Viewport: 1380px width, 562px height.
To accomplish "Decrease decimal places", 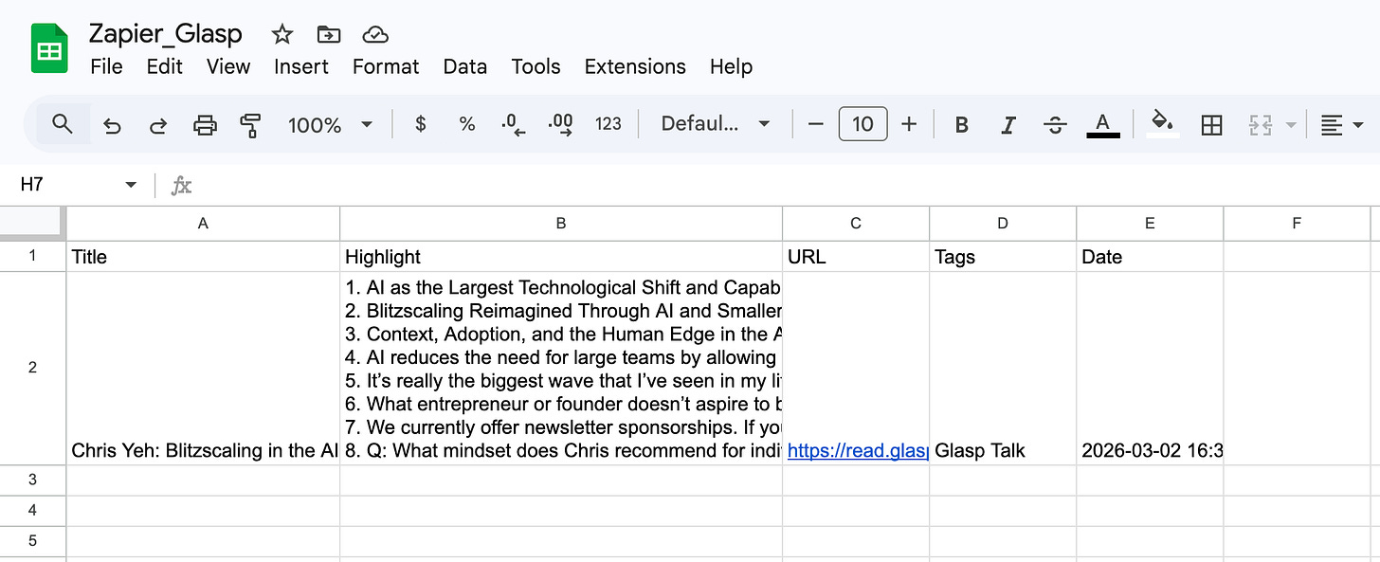I will tap(514, 125).
